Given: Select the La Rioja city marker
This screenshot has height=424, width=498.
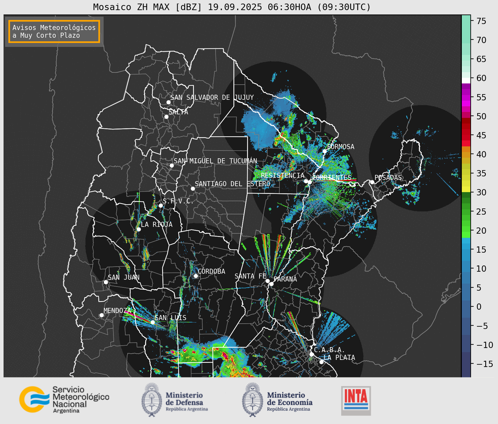Looking at the screenshot, I should tap(139, 229).
